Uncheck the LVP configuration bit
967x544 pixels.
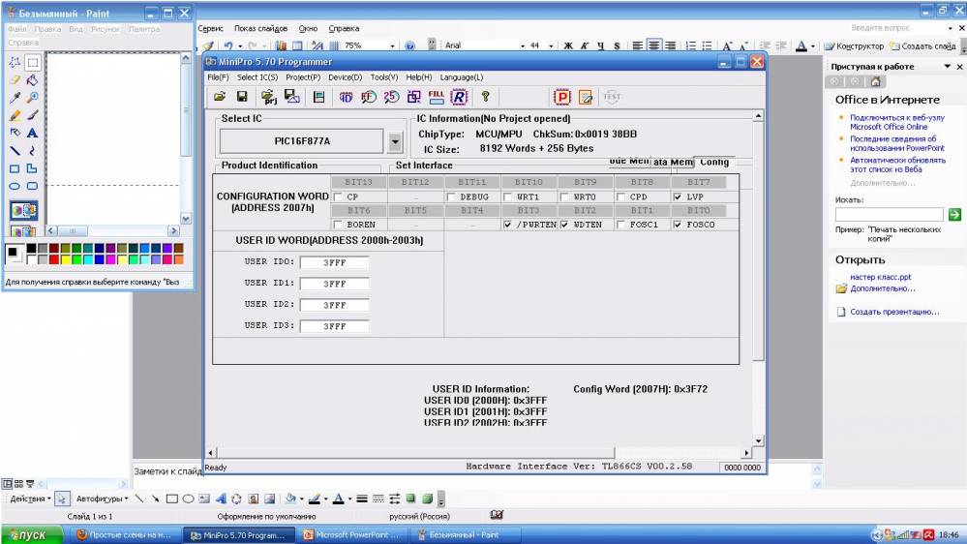coord(678,196)
